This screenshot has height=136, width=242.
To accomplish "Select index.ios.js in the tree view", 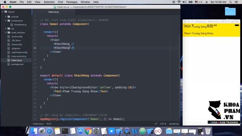I will 17,60.
